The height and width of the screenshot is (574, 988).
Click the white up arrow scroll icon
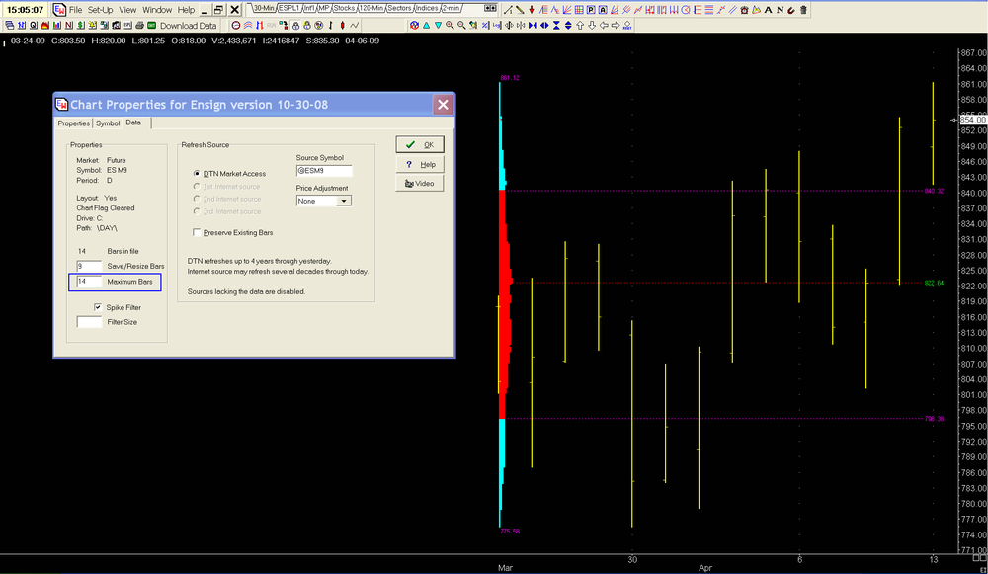point(580,26)
